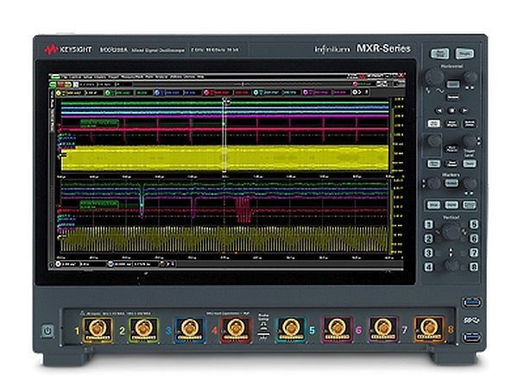The image size is (518, 392).
Task: Turn the large Horizontal scale knob
Action: (x=434, y=78)
